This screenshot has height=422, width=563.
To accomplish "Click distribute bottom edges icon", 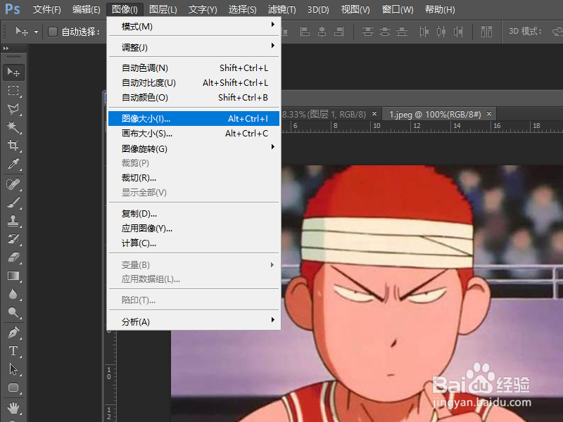I will pos(402,32).
